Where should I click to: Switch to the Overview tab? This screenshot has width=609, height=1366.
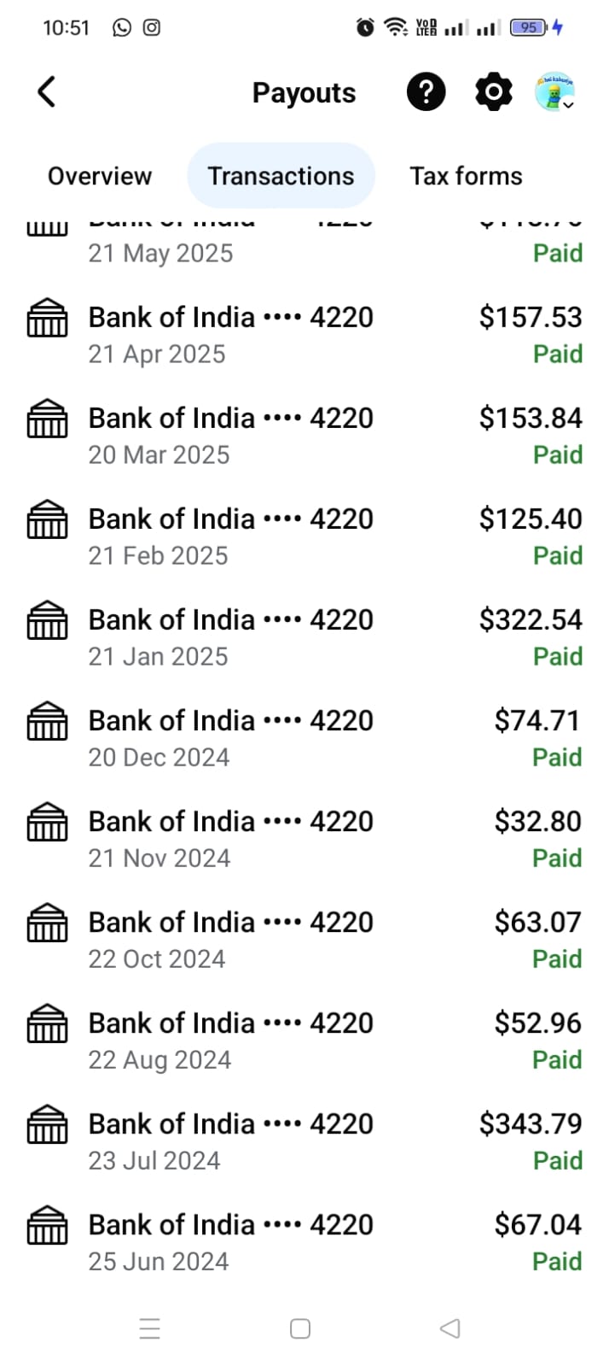click(100, 176)
